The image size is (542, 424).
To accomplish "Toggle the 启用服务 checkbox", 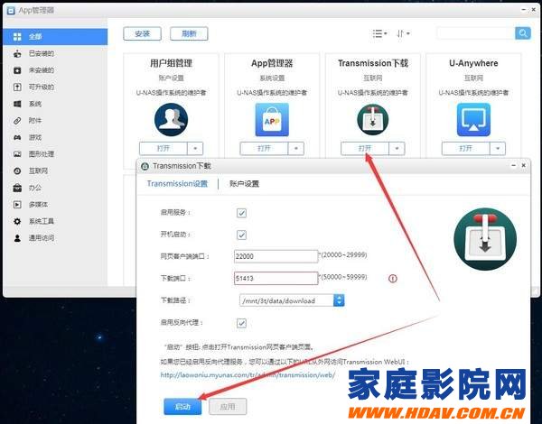I will click(x=241, y=213).
